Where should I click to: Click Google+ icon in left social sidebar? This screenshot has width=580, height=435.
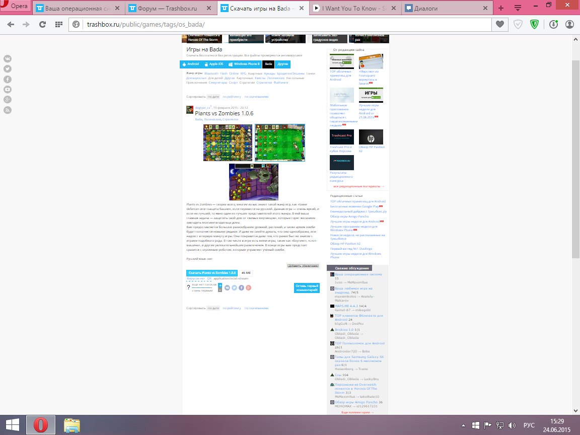[8, 100]
